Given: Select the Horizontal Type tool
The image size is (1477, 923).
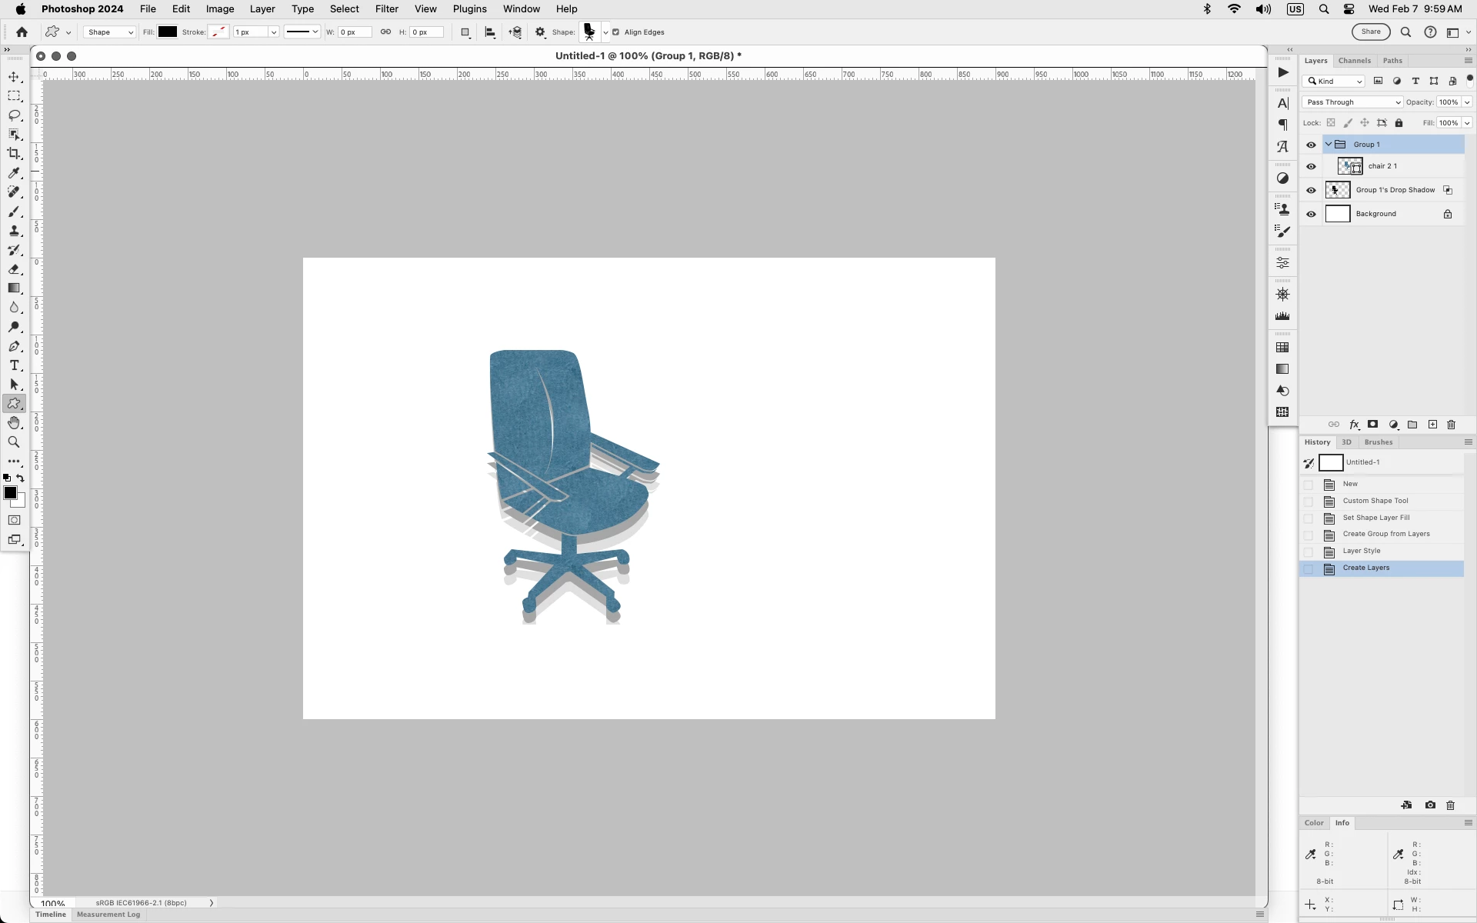Looking at the screenshot, I should pyautogui.click(x=14, y=365).
